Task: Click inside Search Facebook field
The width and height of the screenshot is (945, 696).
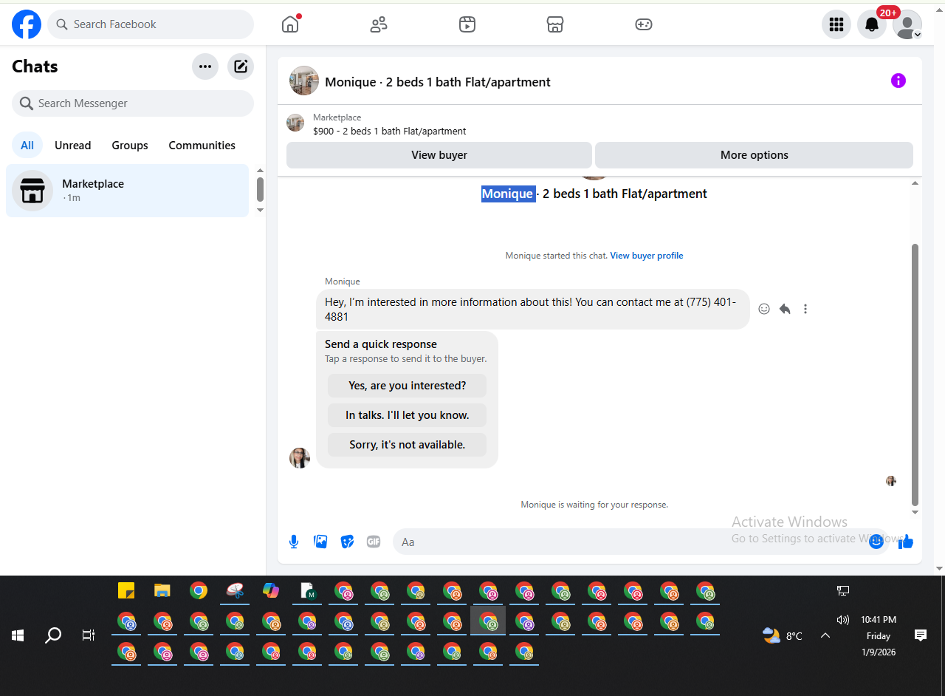Action: (x=151, y=24)
